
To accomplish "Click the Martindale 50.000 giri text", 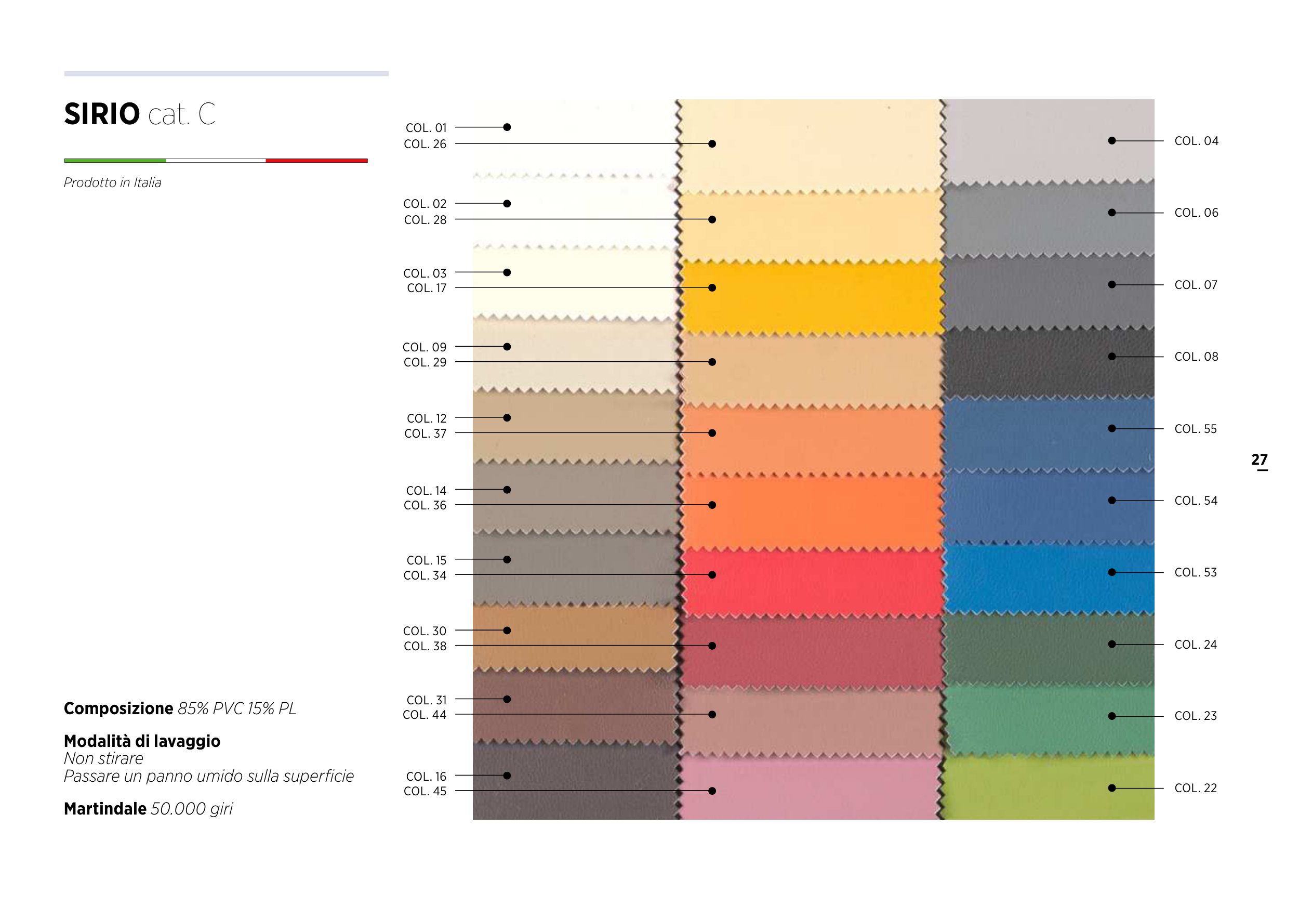I will point(148,809).
